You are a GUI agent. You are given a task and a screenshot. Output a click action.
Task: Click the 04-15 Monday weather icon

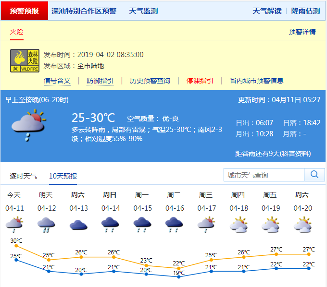[142, 225]
